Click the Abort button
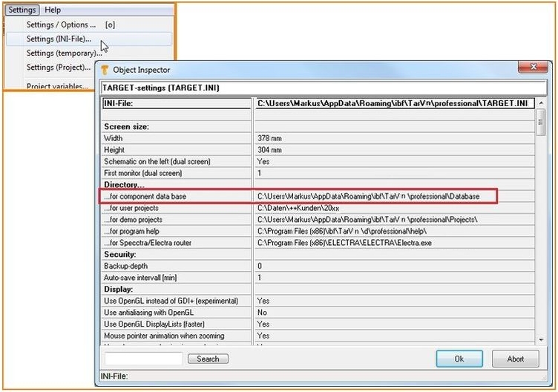This screenshot has width=558, height=392. pos(515,359)
